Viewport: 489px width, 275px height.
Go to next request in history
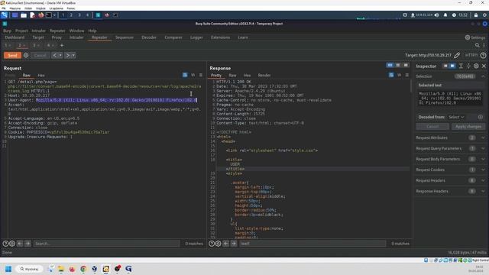pyautogui.click(x=67, y=56)
